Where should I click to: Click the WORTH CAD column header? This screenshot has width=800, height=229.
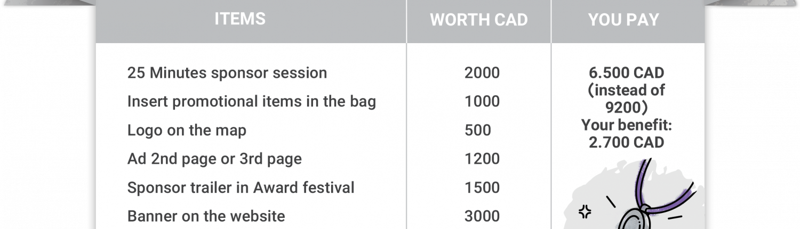pos(478,20)
